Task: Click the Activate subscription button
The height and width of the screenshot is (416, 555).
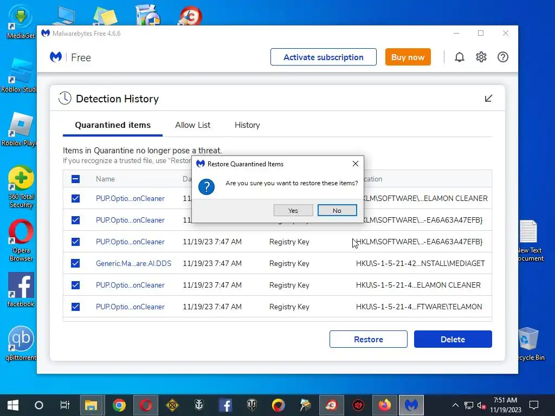Action: coord(323,57)
